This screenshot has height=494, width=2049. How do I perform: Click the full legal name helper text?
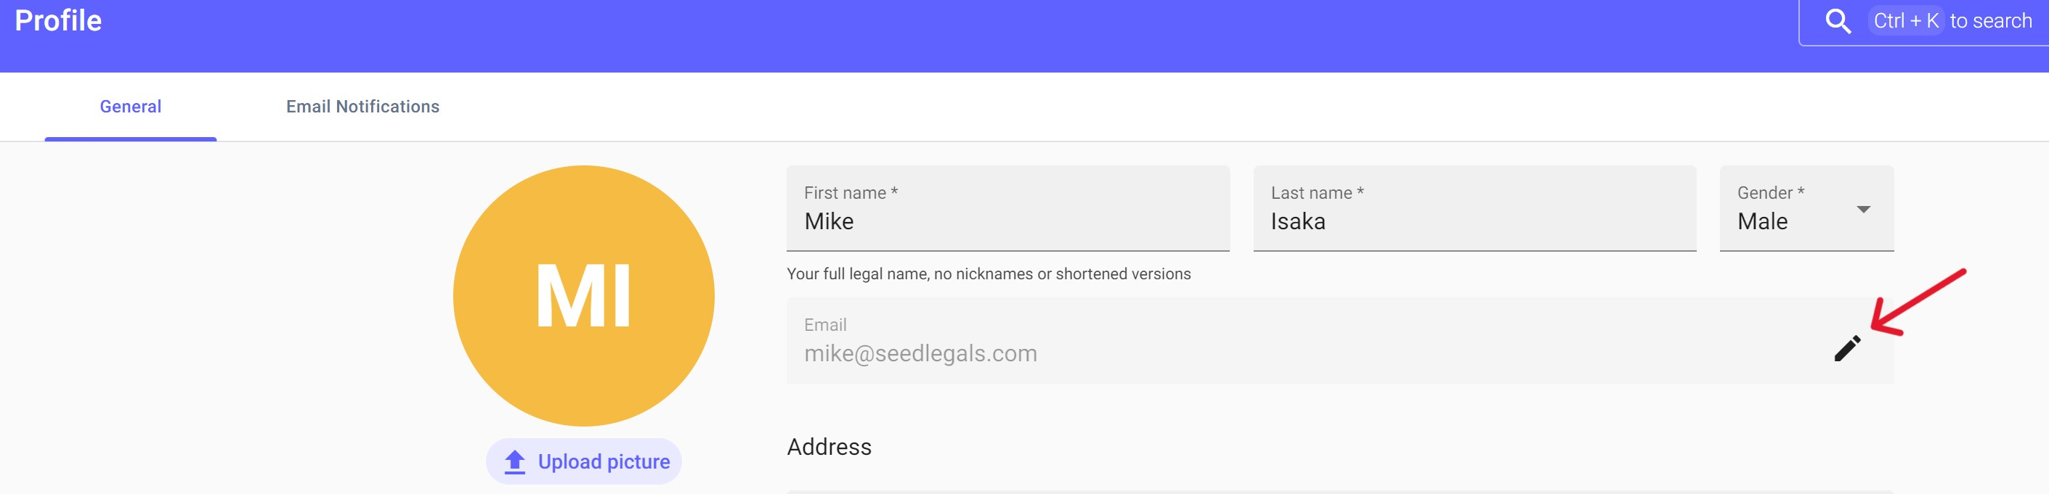988,274
